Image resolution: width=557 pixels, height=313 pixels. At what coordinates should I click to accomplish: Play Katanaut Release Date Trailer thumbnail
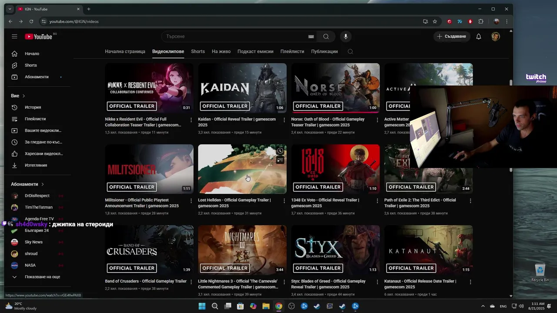[x=429, y=250]
